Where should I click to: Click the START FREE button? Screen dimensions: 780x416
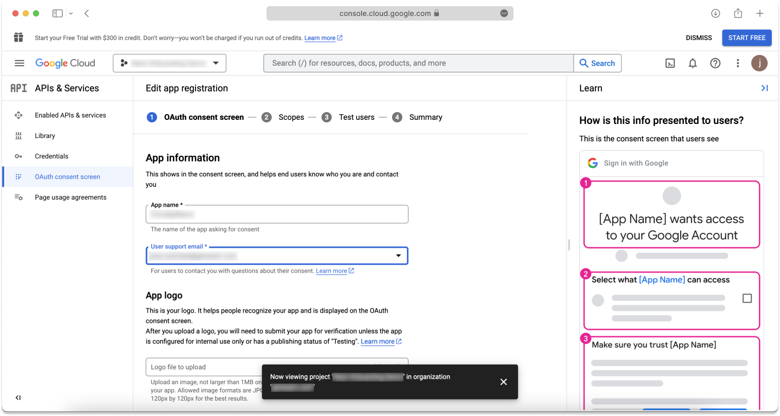click(x=747, y=38)
